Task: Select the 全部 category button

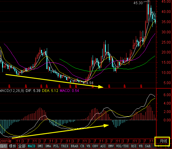Action: click(22, 146)
